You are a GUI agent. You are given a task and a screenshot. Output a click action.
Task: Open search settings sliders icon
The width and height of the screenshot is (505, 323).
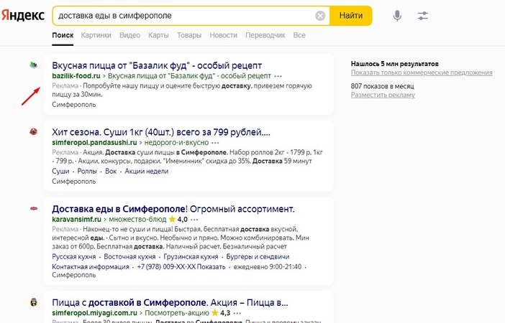pos(422,15)
